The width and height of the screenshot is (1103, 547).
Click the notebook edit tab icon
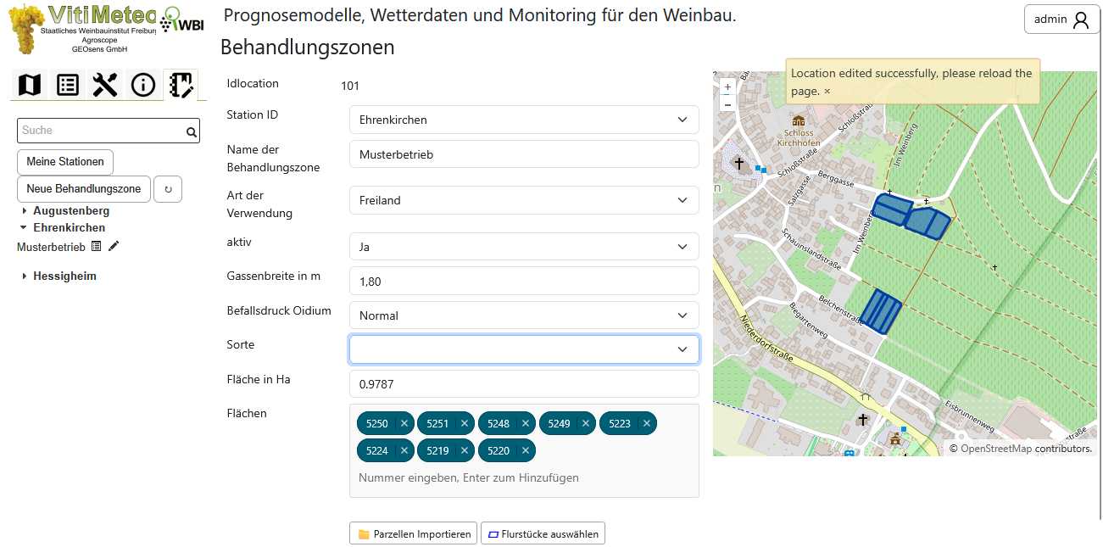[x=181, y=85]
